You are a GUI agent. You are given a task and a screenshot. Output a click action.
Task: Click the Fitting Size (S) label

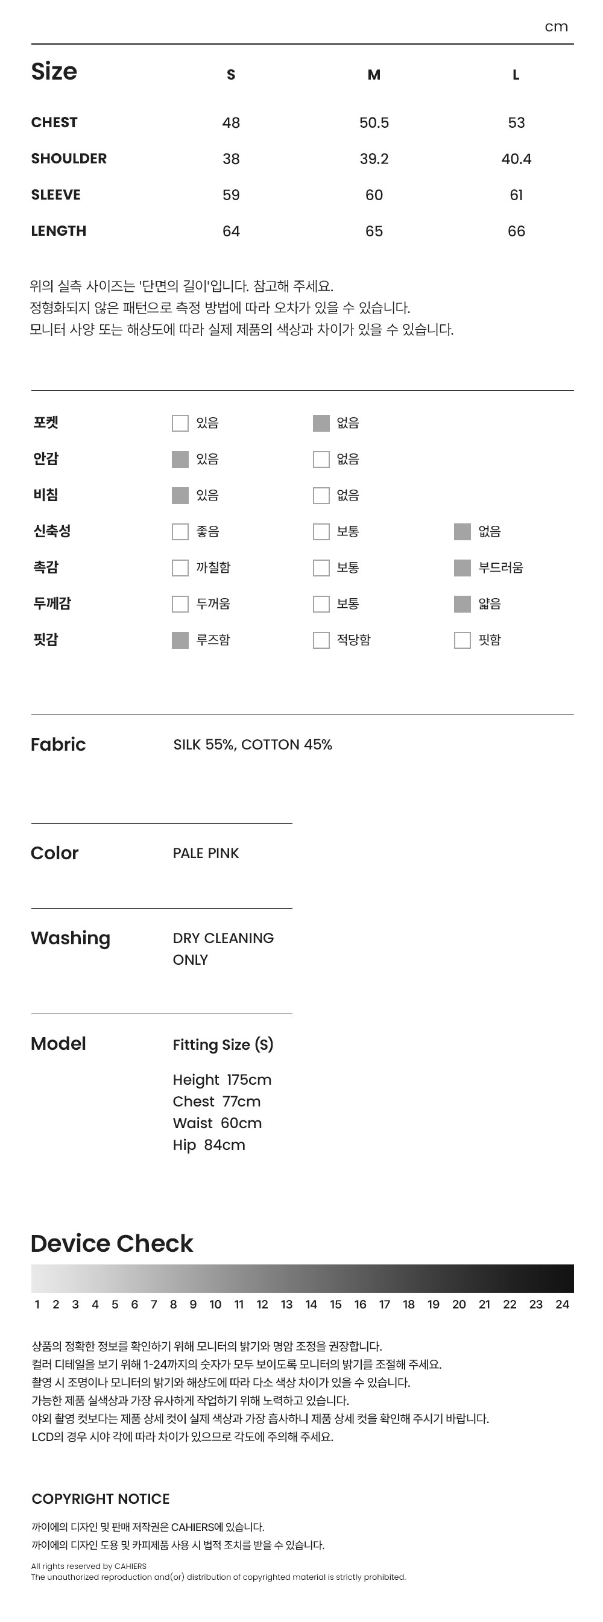coord(223,1045)
